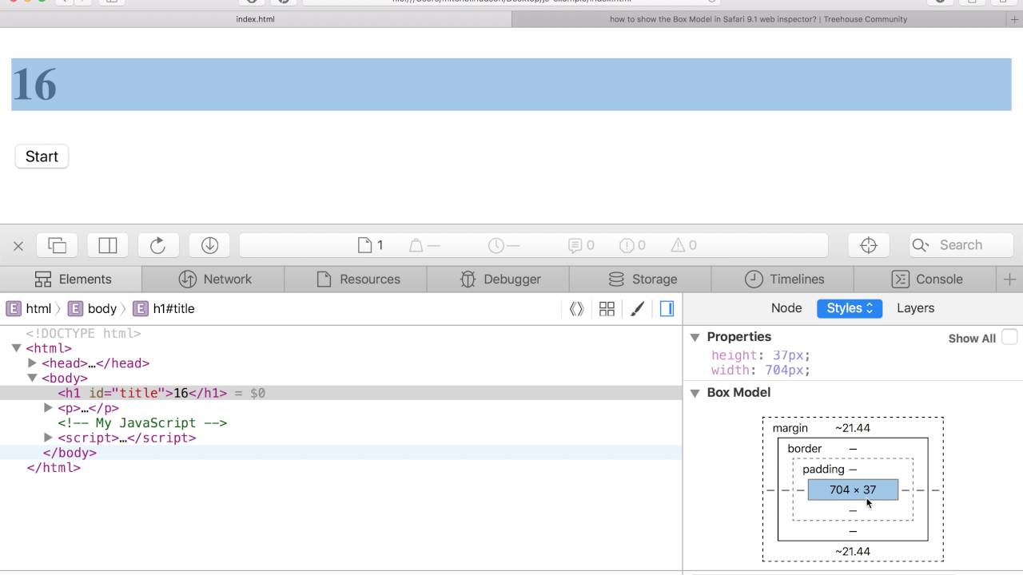Switch to the Treehouse Community Safari tab
This screenshot has width=1023, height=575.
(758, 19)
